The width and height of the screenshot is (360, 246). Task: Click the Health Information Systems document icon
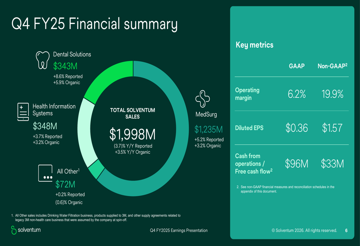(23, 112)
